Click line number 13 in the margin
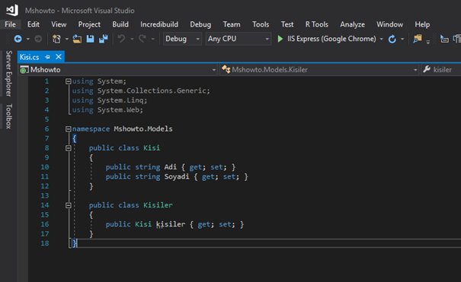Viewport: 461px width, 282px height. pyautogui.click(x=45, y=196)
